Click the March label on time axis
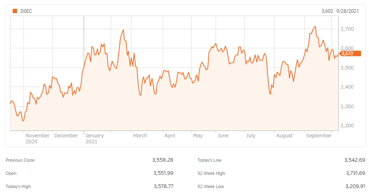The height and width of the screenshot is (194, 369). click(140, 136)
